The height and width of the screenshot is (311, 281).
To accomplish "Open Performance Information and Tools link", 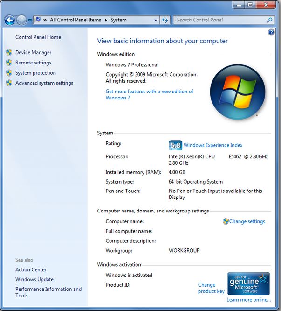I will [x=48, y=292].
